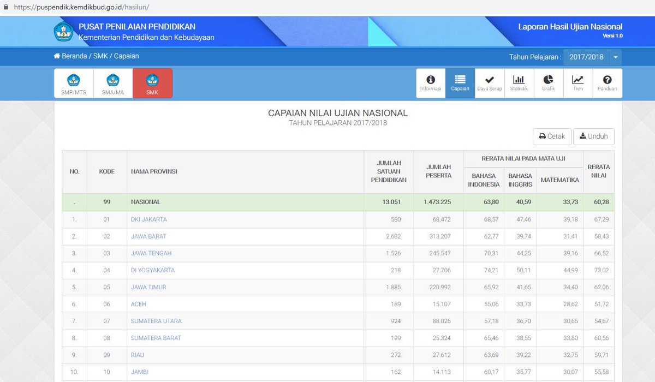Open the DKI JAKARTA province link
Image resolution: width=655 pixels, height=382 pixels.
point(149,219)
